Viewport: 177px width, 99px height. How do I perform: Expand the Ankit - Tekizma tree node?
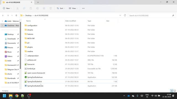pyautogui.click(x=2, y=21)
